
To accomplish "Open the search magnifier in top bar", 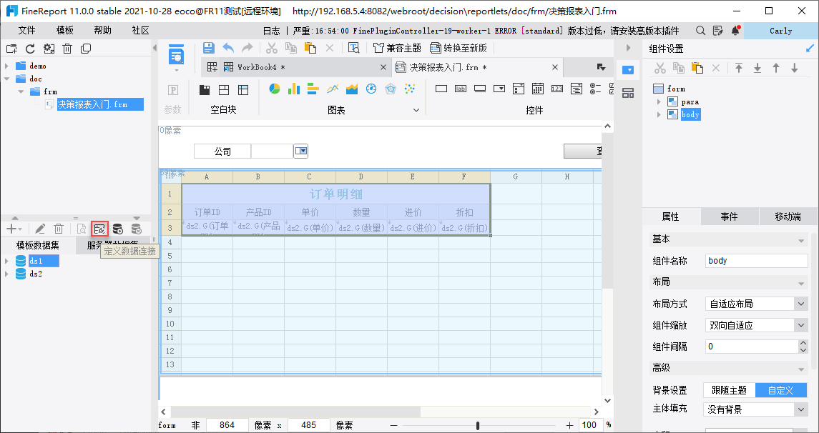I will [x=700, y=31].
